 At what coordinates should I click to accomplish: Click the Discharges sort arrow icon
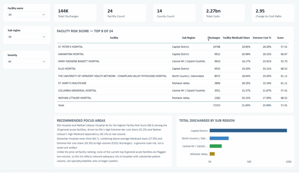coord(208,40)
